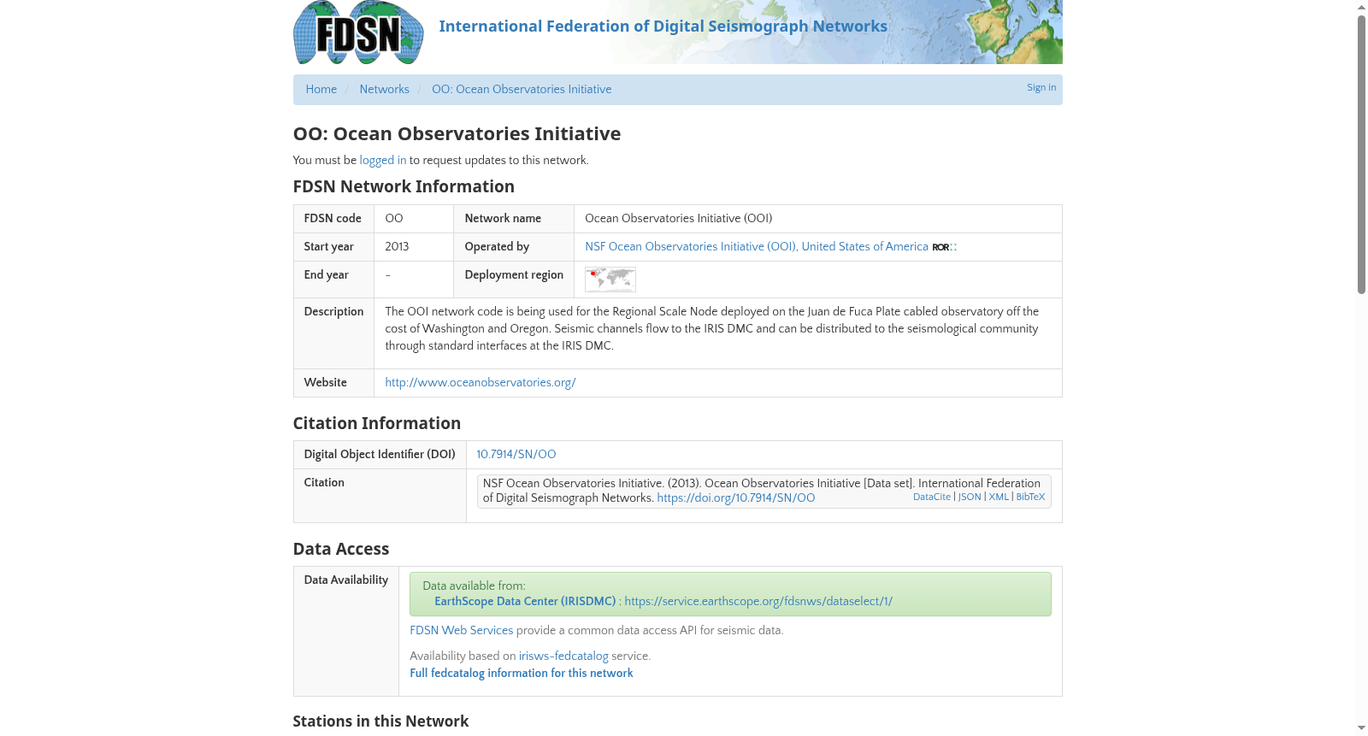Screen dimensions: 1368x736
Task: Go to Home breadcrumb
Action: pos(321,89)
